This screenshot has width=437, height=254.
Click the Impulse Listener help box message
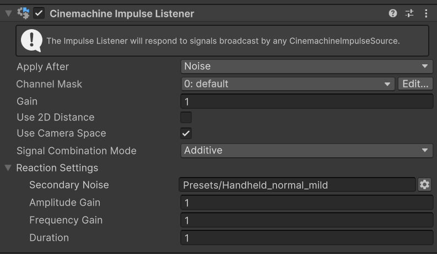coord(223,41)
